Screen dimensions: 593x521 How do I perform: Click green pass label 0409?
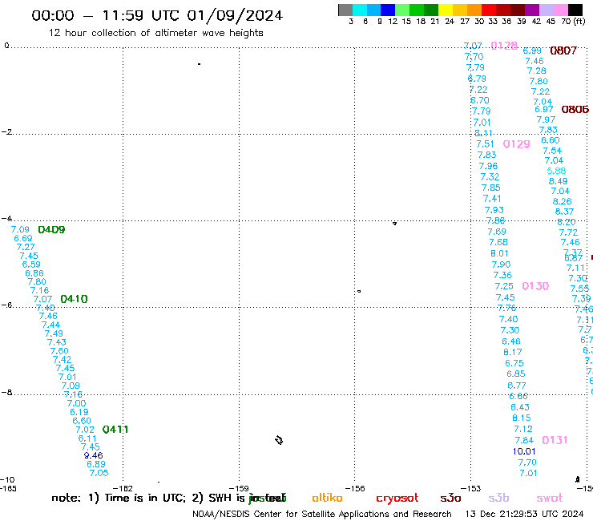(51, 230)
